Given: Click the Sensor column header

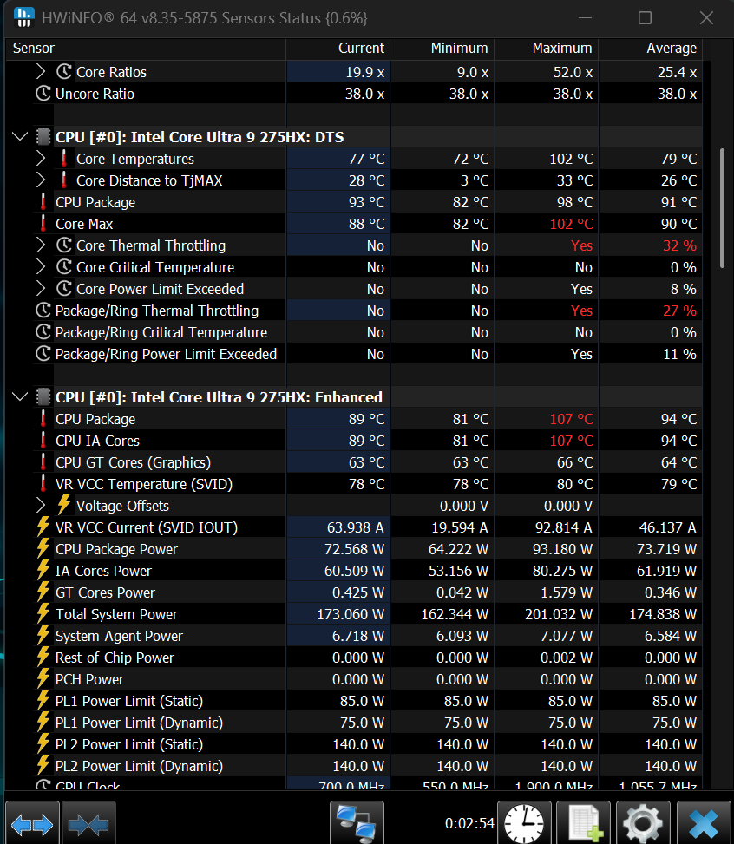Looking at the screenshot, I should pyautogui.click(x=146, y=49).
